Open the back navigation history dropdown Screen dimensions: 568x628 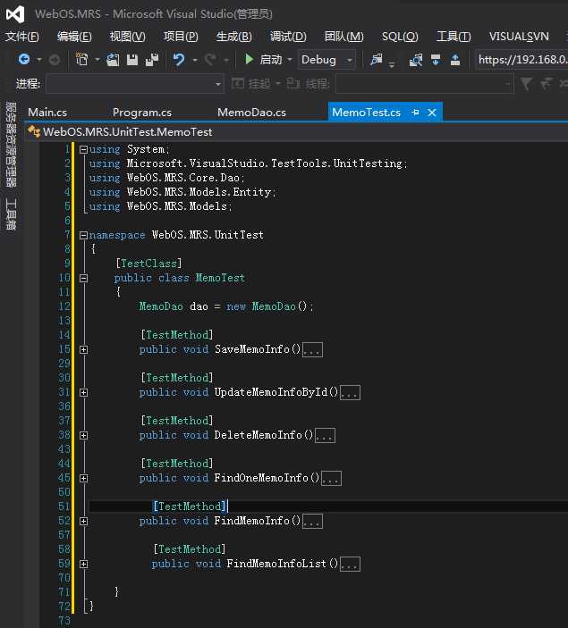[38, 60]
